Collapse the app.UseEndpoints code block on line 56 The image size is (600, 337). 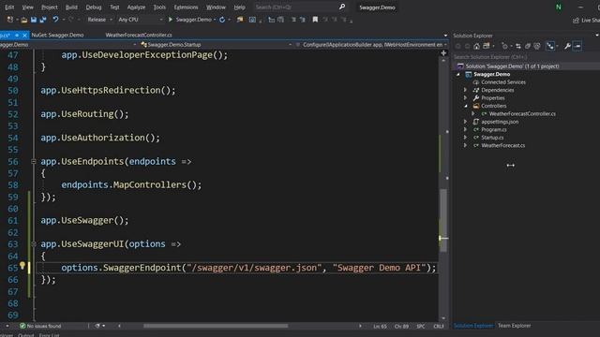(x=34, y=162)
